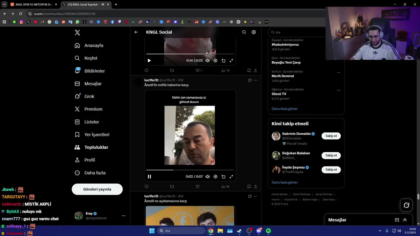The image size is (420, 236).
Task: Follow İlayda Şaşmaz with Takip et
Action: coord(331,169)
